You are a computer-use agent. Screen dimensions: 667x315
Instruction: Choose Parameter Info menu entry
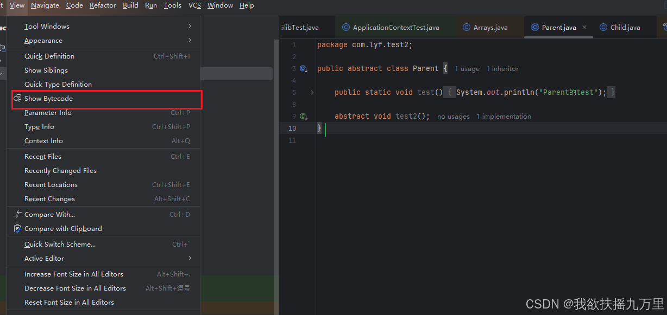click(x=103, y=112)
